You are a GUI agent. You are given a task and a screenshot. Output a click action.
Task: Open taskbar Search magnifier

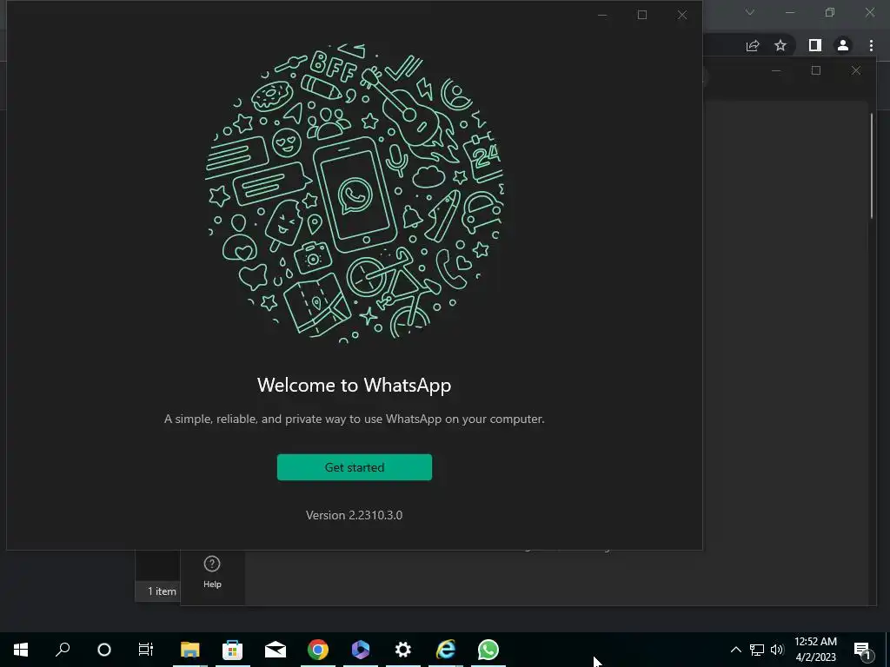click(63, 650)
